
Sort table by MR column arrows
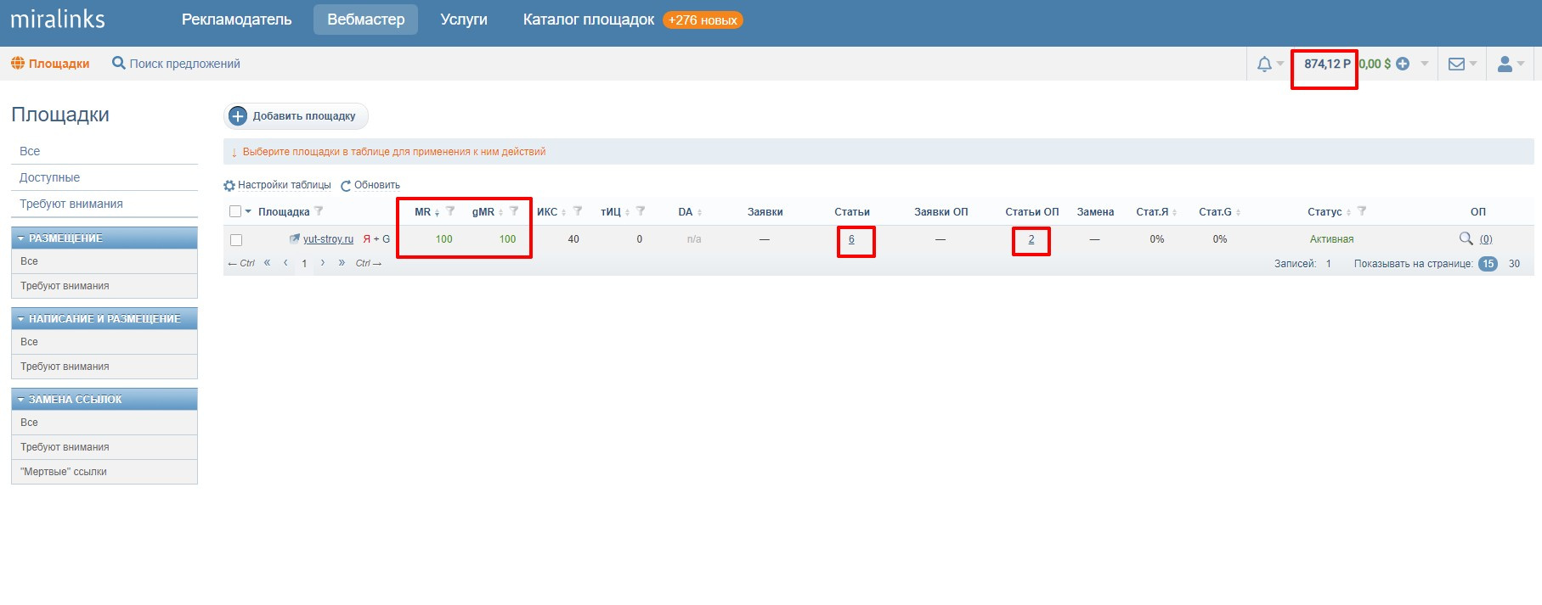tap(437, 212)
